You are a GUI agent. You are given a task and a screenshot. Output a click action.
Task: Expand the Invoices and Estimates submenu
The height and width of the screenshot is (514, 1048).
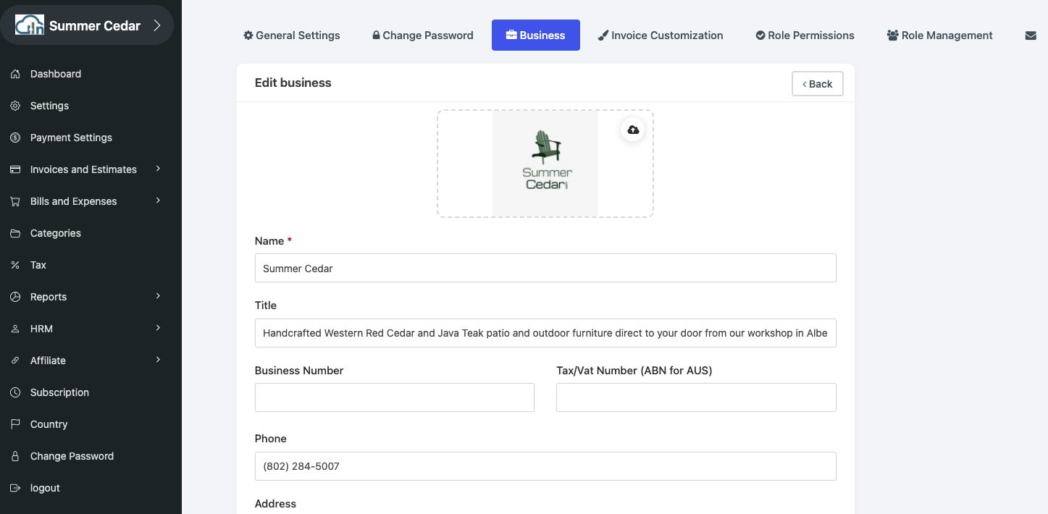point(158,169)
